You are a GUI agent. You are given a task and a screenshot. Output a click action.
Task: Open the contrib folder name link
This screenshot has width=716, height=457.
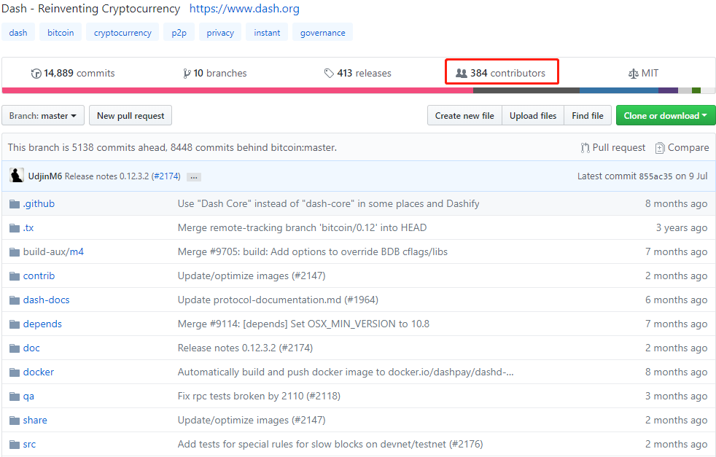pos(39,276)
